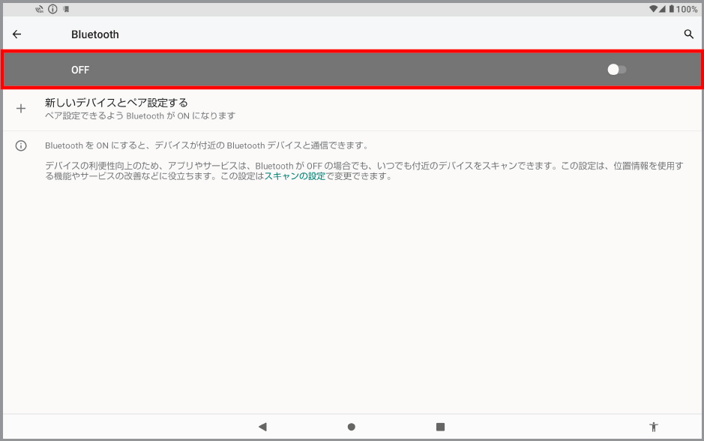
Task: Select 新しいデバイスとペア設定する
Action: pyautogui.click(x=116, y=103)
